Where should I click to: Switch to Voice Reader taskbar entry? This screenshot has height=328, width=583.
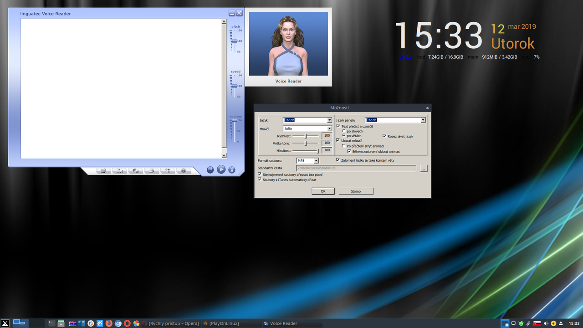pyautogui.click(x=291, y=323)
